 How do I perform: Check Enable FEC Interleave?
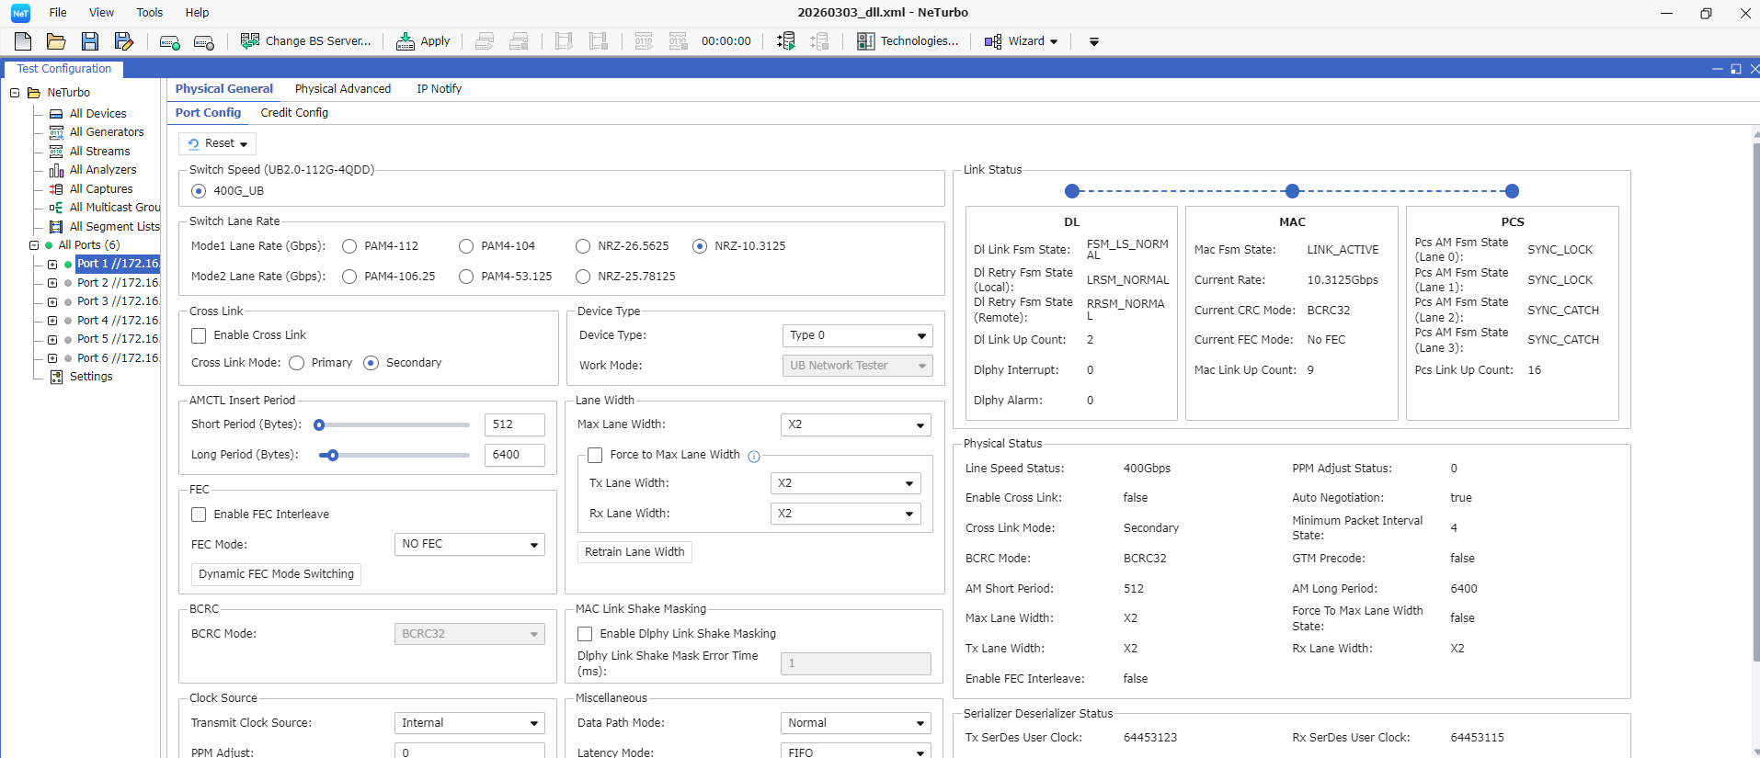(x=199, y=515)
